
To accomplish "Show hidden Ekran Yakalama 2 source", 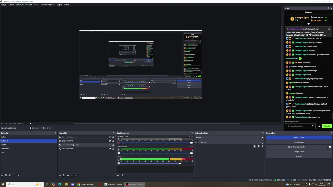I will pyautogui.click(x=110, y=137).
